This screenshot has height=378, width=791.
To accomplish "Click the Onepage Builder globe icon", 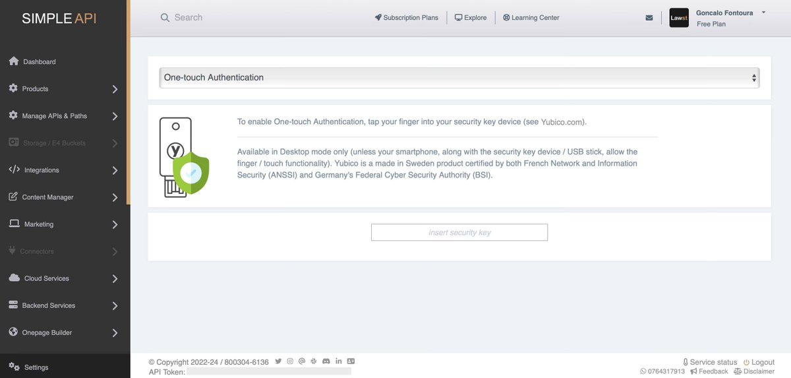I will coord(13,332).
